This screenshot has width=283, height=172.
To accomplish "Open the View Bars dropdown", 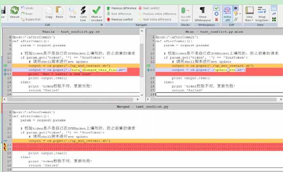I will 249,14.
